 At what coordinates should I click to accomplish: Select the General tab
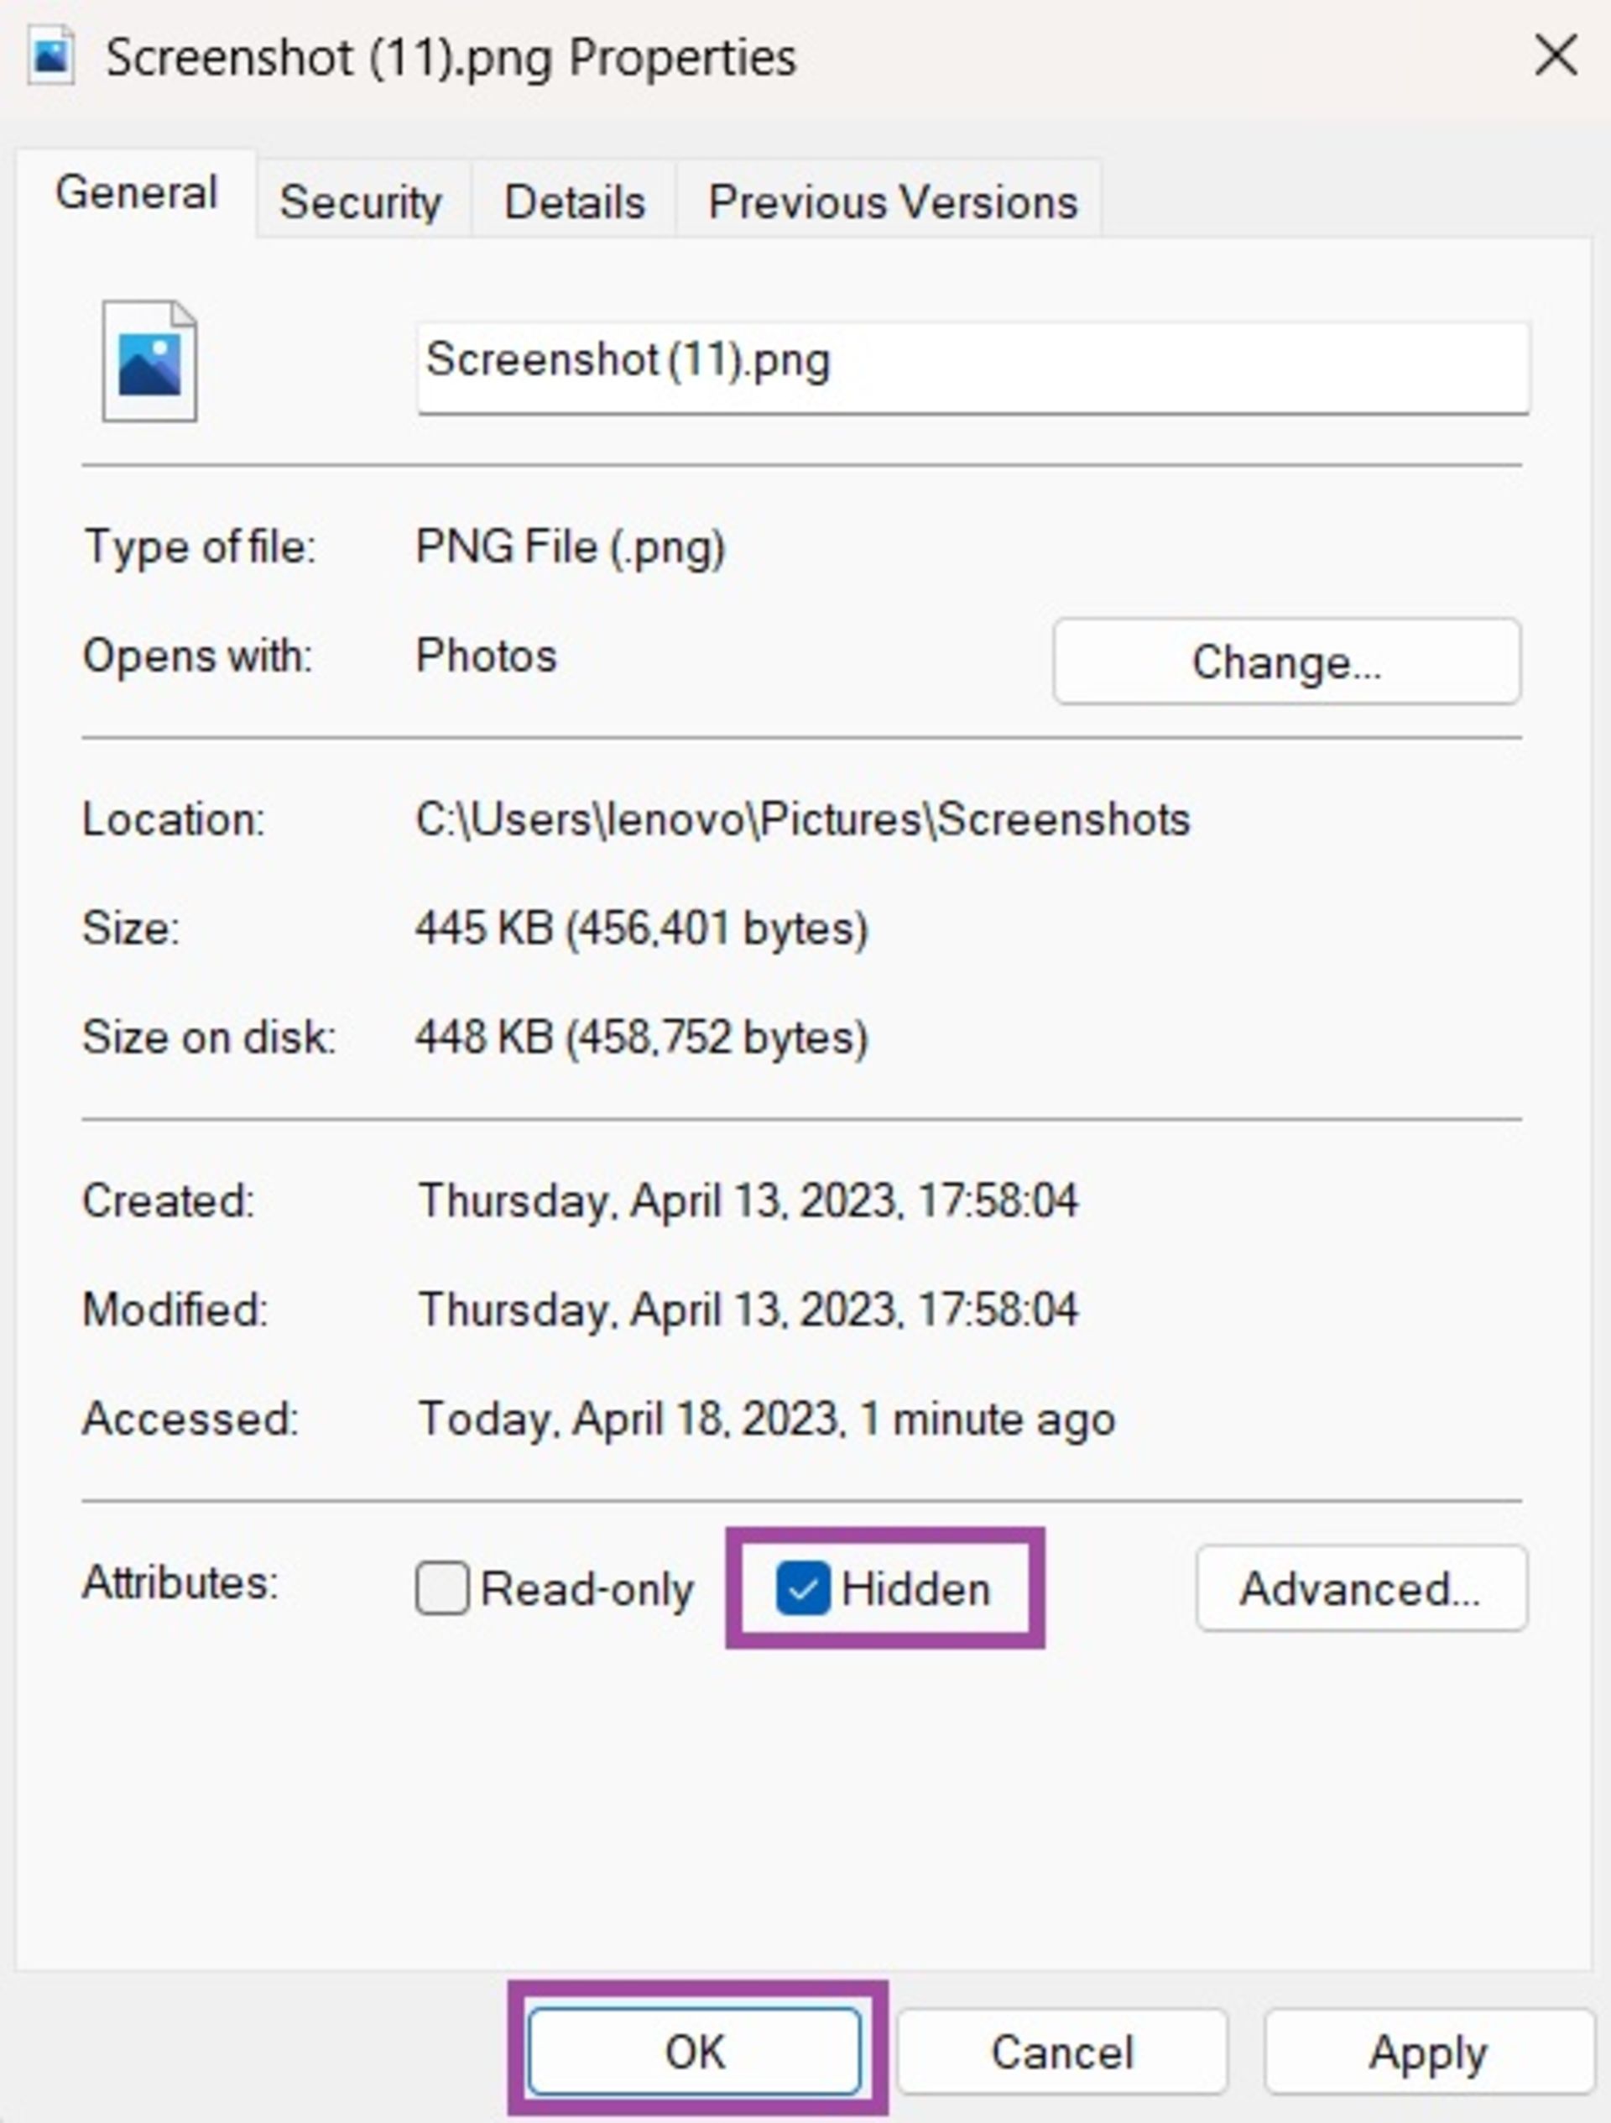click(x=136, y=193)
